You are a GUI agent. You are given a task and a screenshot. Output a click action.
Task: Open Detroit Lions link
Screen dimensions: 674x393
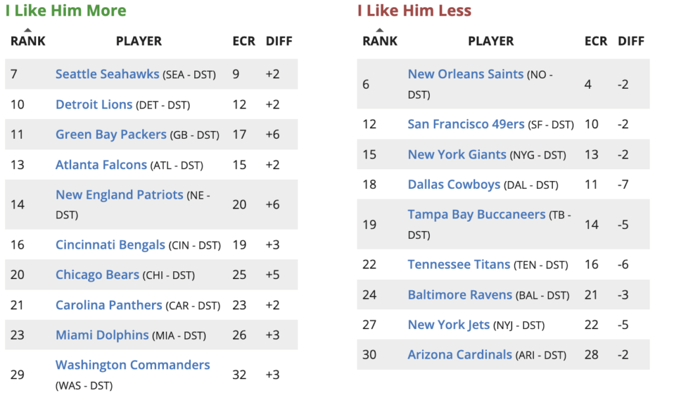[93, 105]
